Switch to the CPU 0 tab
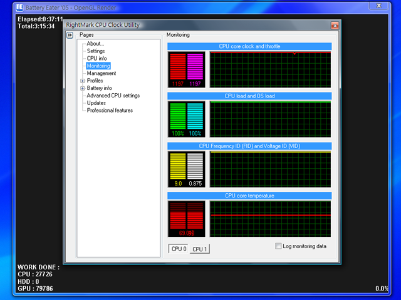401x300 pixels. click(179, 249)
